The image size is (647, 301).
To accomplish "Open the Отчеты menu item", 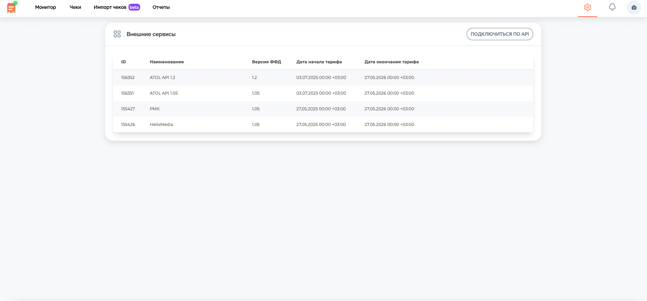I will tap(161, 7).
